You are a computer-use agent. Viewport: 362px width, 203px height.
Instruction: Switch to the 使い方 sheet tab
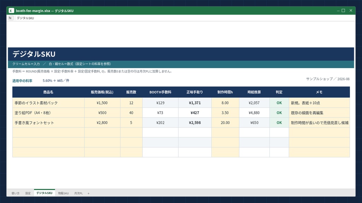[x=16, y=193]
